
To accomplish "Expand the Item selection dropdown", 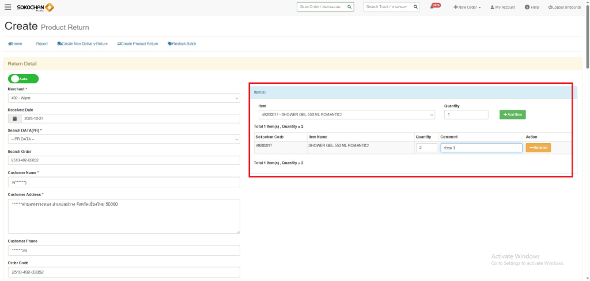I will (x=346, y=114).
